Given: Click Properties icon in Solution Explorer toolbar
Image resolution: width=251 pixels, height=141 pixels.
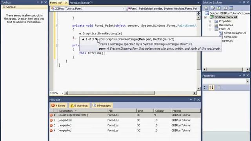Looking at the screenshot, I should [206, 8].
